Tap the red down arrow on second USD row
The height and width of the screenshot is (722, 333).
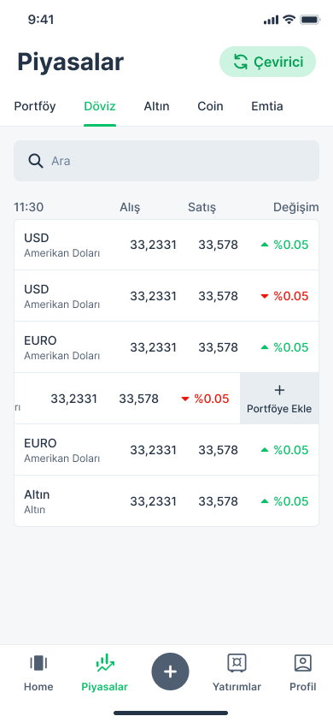click(x=265, y=296)
